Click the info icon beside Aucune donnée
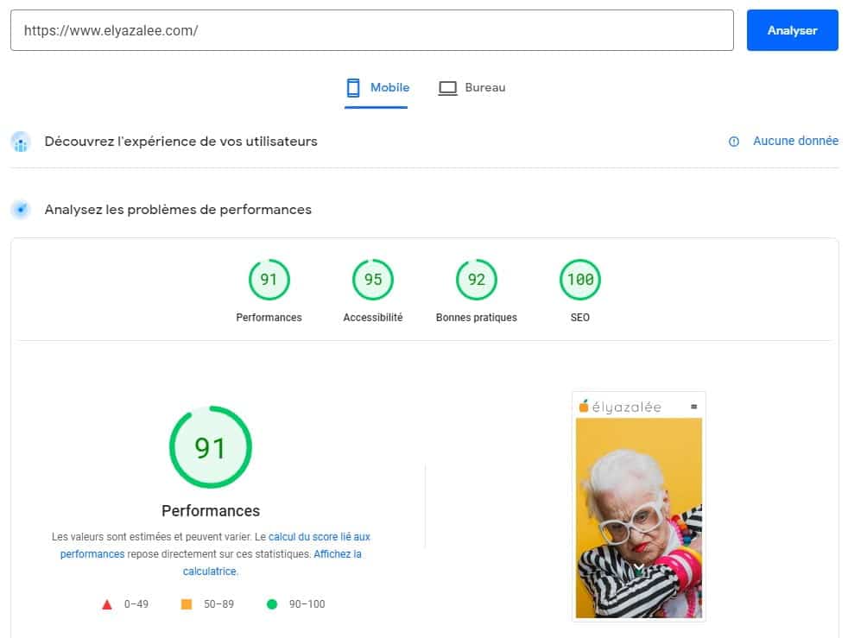 [733, 142]
